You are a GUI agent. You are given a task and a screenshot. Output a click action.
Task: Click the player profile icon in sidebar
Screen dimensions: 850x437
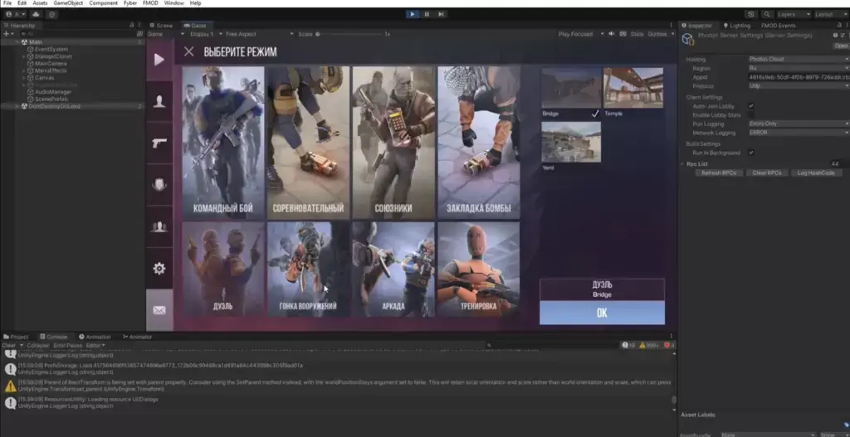159,101
